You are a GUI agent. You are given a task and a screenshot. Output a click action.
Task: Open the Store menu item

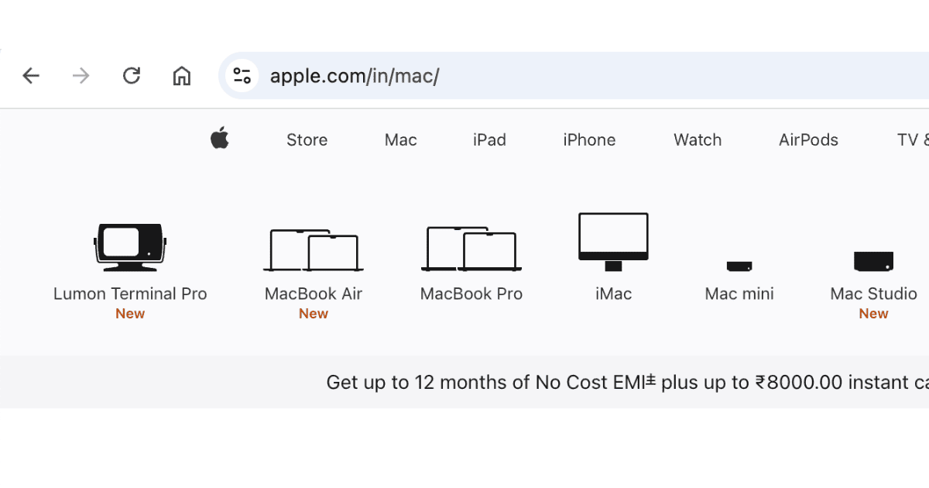307,140
